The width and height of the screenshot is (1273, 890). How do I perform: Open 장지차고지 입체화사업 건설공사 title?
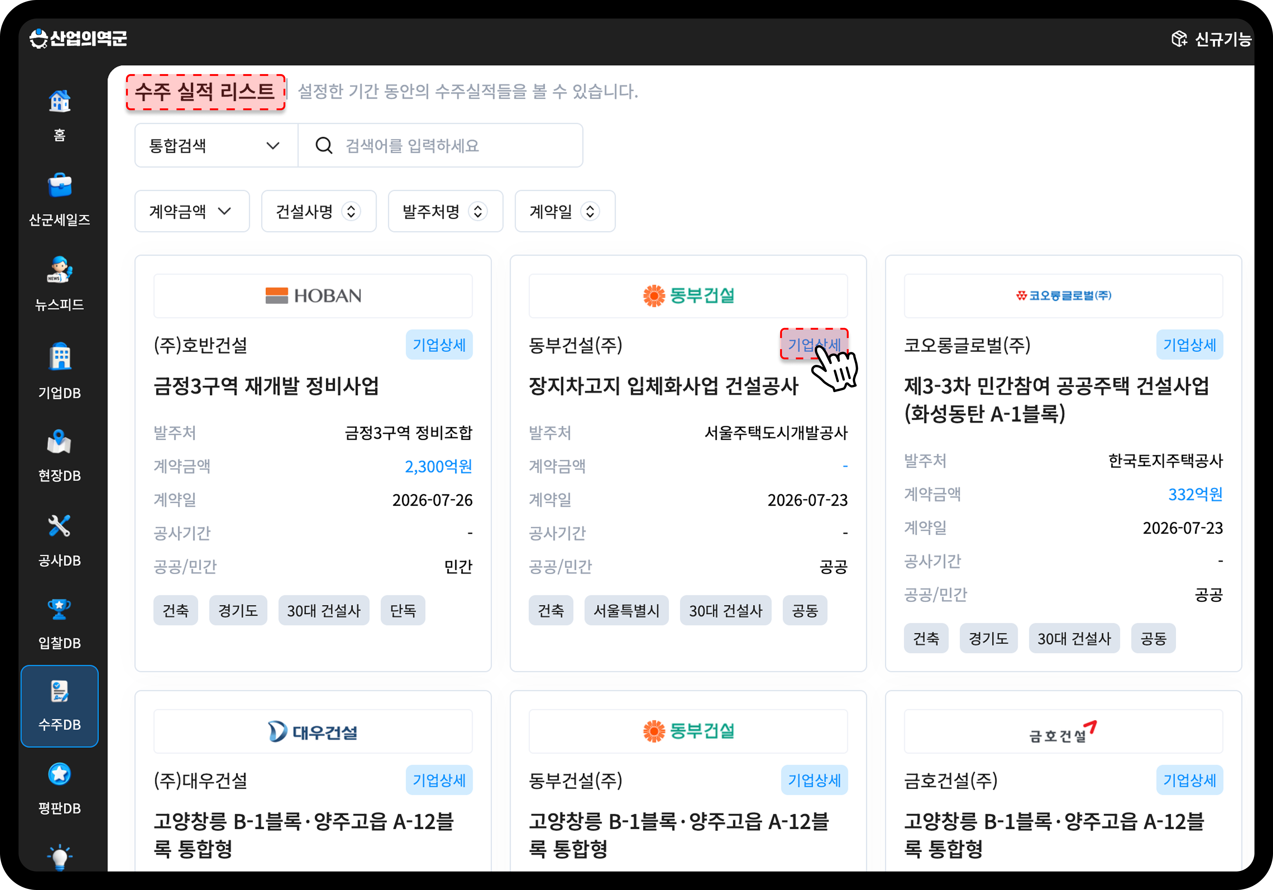click(663, 386)
